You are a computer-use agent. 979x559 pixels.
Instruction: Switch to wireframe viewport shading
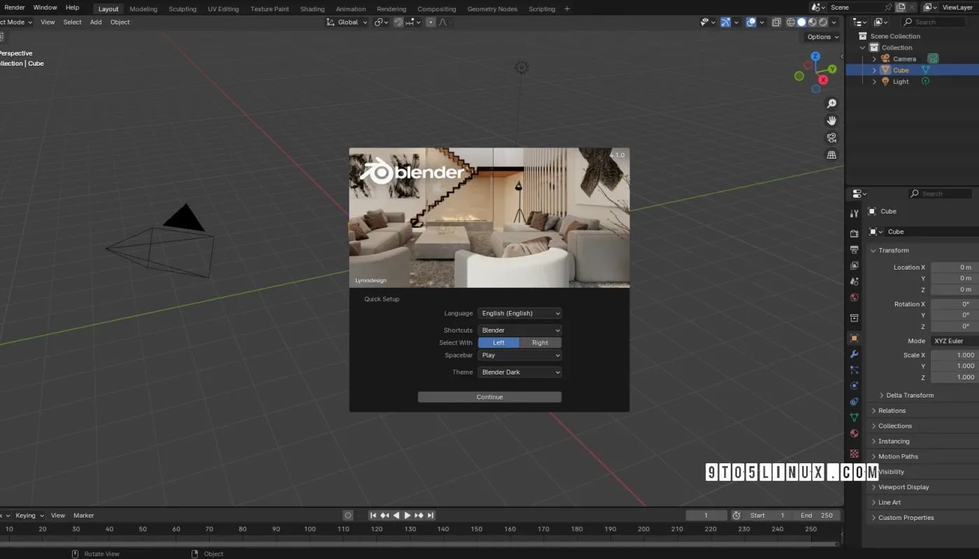pos(791,22)
